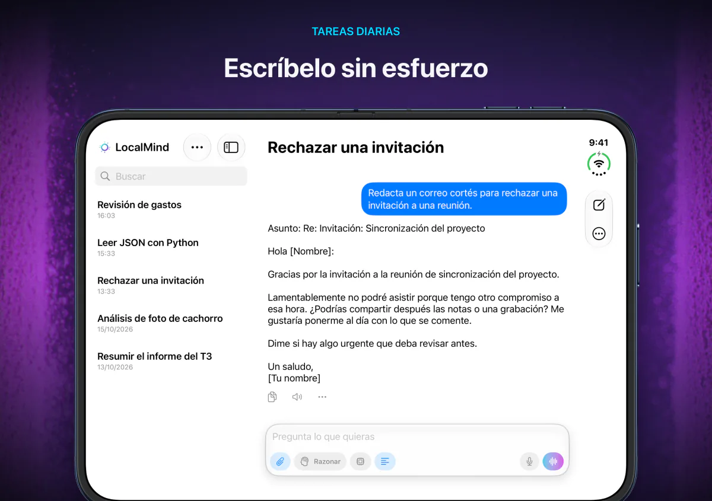Click the 'Hola [Nombre]:' greeting line
Image resolution: width=712 pixels, height=501 pixels.
tap(301, 251)
